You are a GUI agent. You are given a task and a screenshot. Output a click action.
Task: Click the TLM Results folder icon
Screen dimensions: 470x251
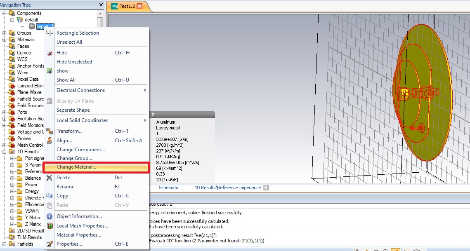coord(12,237)
